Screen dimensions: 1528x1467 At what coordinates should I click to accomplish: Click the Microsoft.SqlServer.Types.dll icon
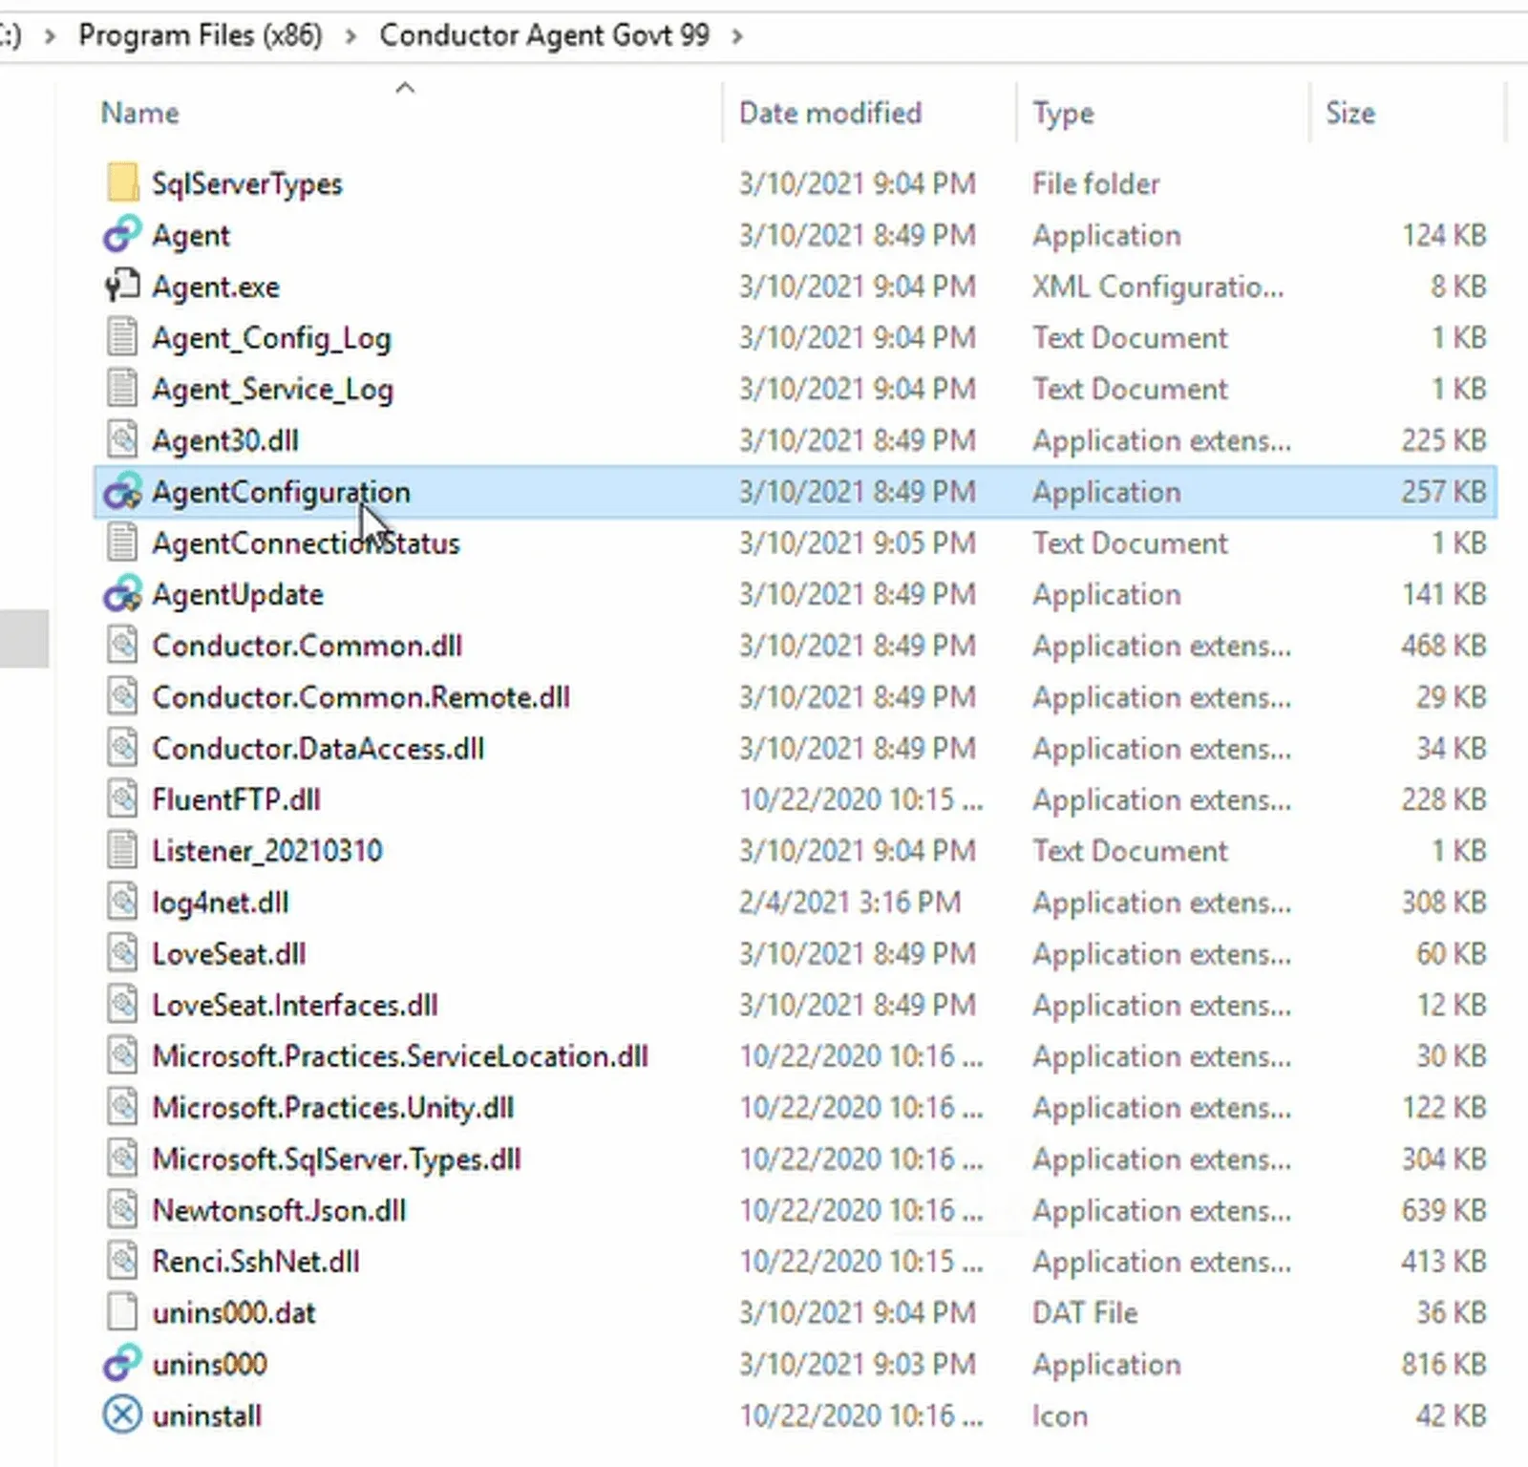[122, 1159]
